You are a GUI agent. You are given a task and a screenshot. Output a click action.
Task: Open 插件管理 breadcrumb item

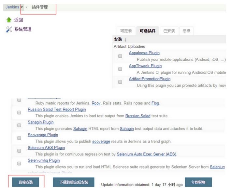[x=40, y=7]
